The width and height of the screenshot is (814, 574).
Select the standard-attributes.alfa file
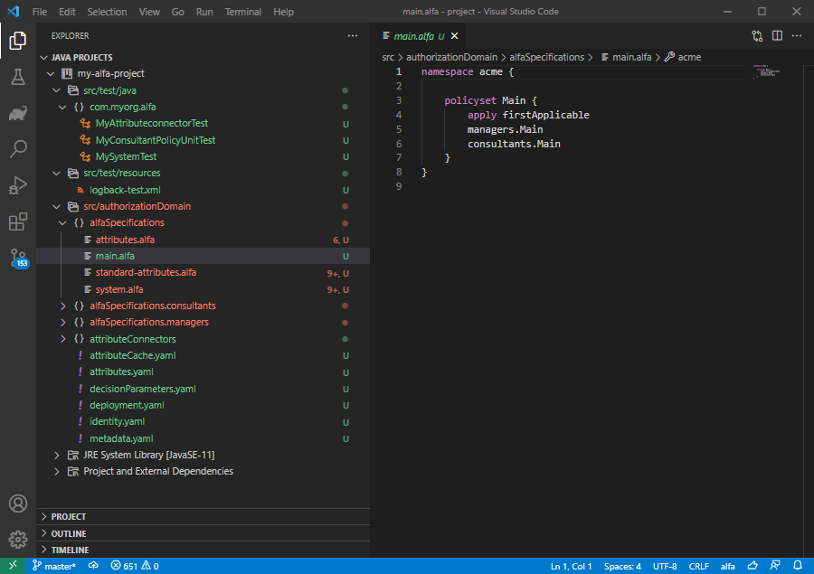[x=146, y=272]
